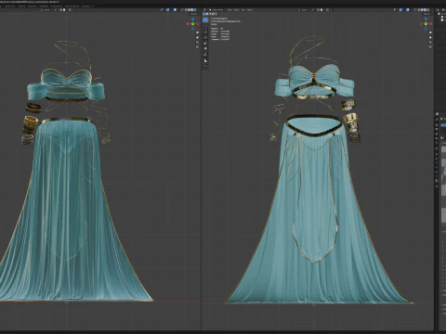Select the Select Box tool in right viewport
Image resolution: width=446 pixels, height=334 pixels.
click(x=205, y=19)
